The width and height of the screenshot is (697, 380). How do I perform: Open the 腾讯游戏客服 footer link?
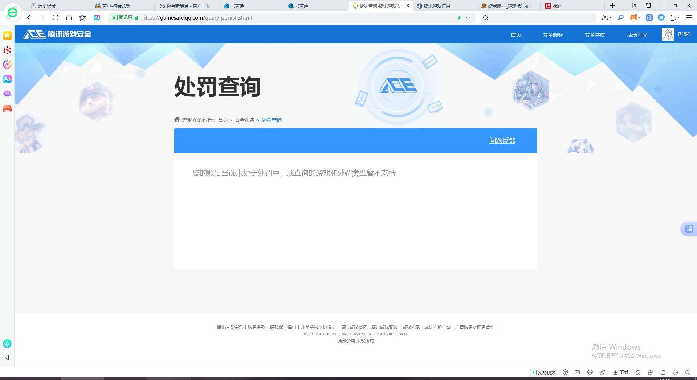pyautogui.click(x=384, y=327)
